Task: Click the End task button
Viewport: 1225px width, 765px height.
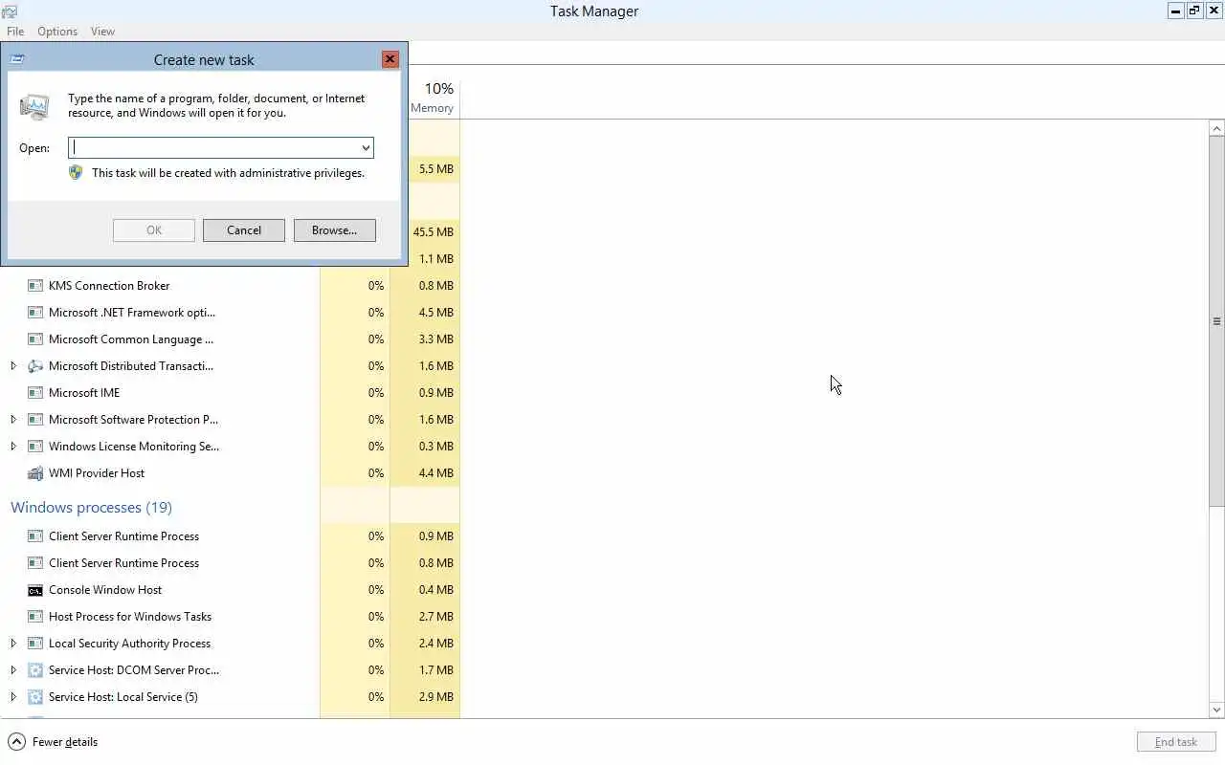Action: click(1176, 742)
